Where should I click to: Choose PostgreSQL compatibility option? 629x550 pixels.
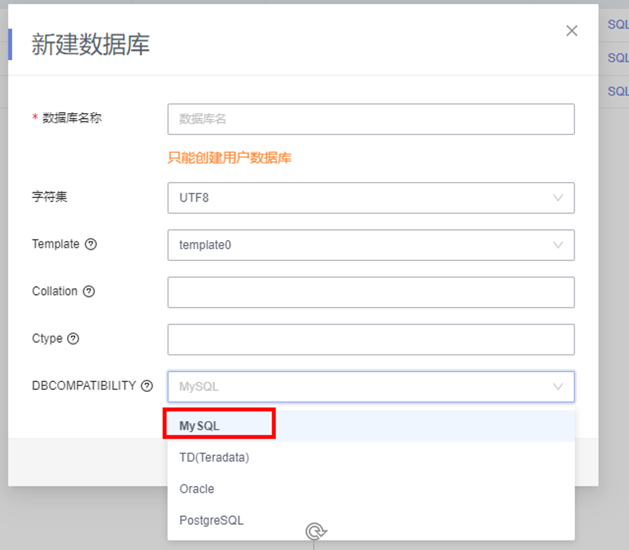click(371, 521)
